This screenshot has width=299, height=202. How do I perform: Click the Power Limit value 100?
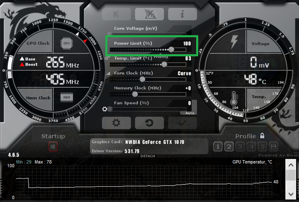[x=187, y=43]
